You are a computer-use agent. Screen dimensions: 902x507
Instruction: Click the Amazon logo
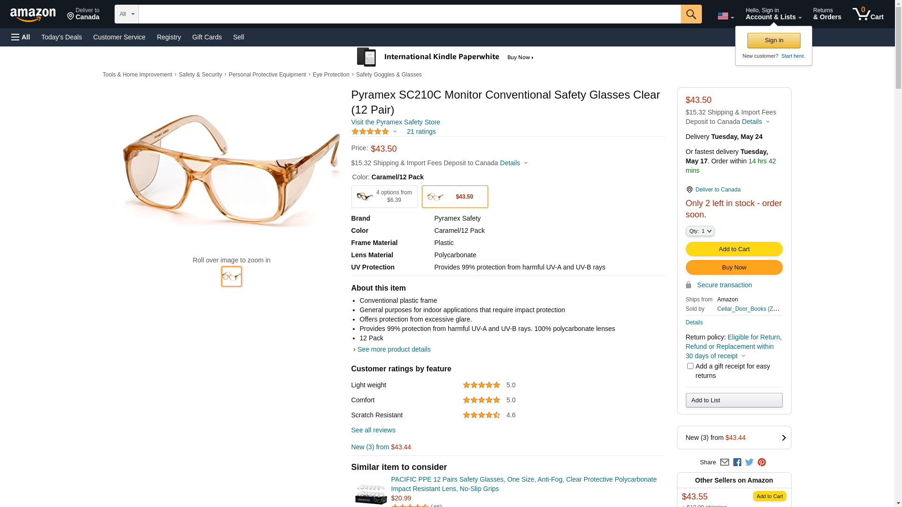coord(33,15)
